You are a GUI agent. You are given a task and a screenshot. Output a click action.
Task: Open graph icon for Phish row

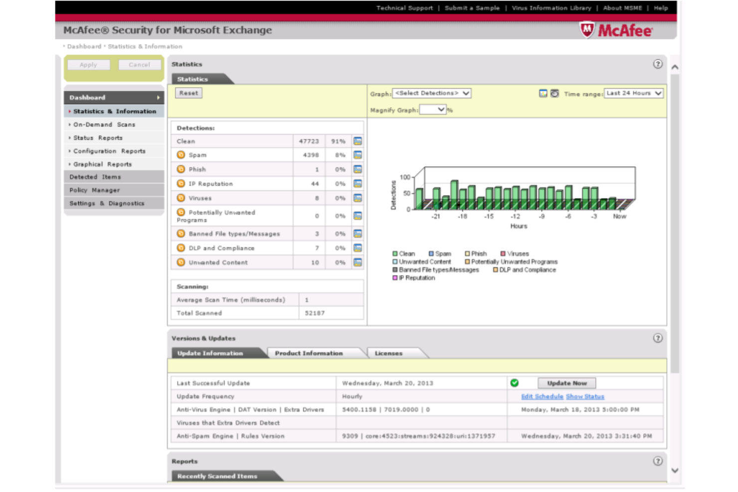(x=358, y=169)
